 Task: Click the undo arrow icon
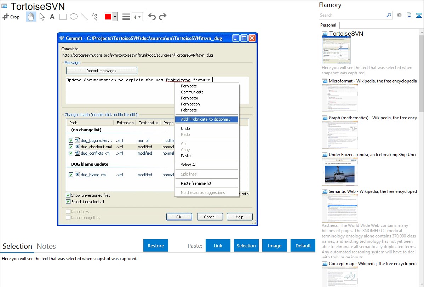tap(152, 17)
